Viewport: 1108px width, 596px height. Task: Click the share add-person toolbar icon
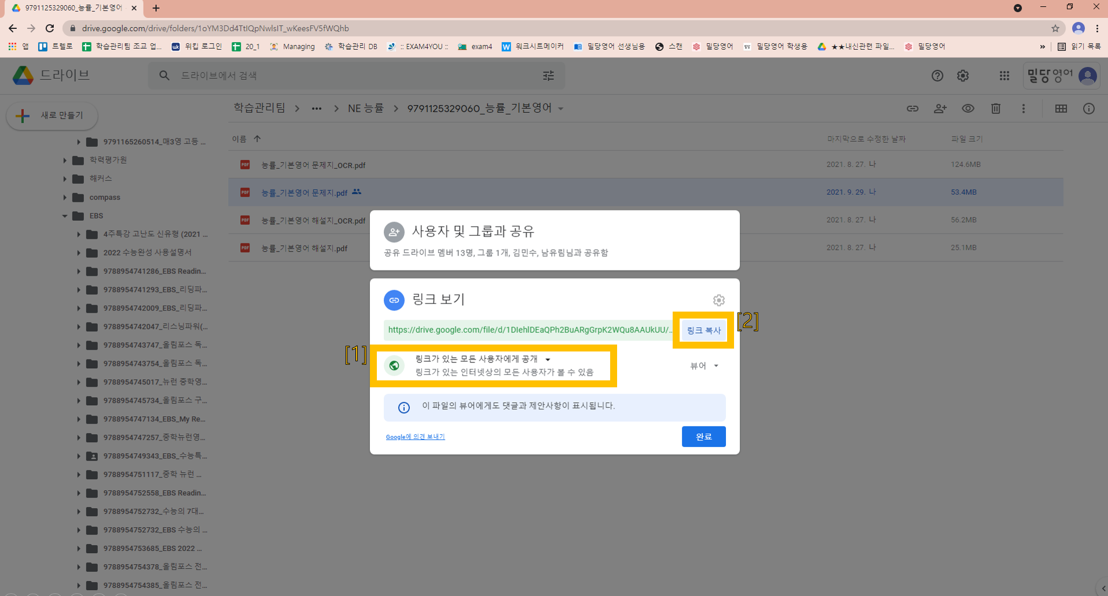coord(940,109)
